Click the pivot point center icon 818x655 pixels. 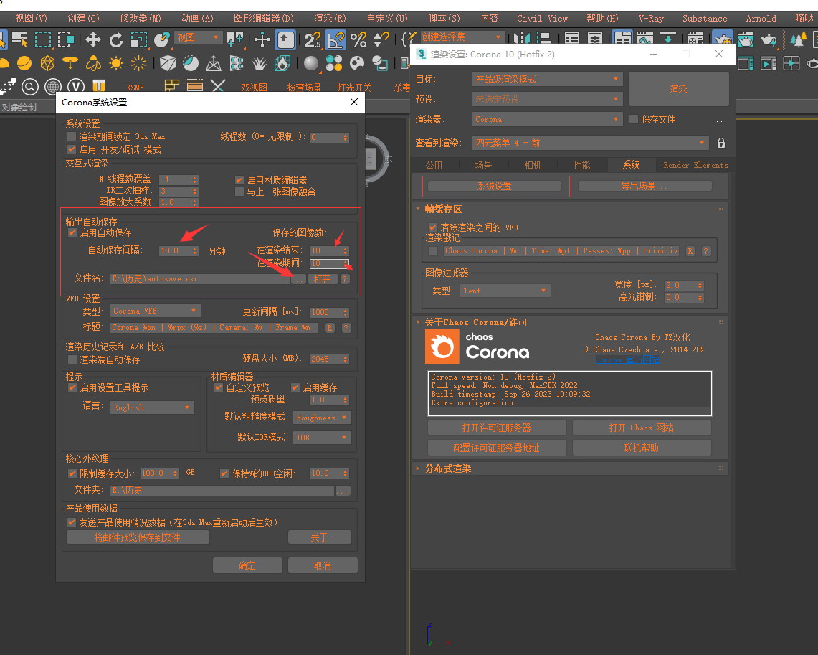[235, 39]
